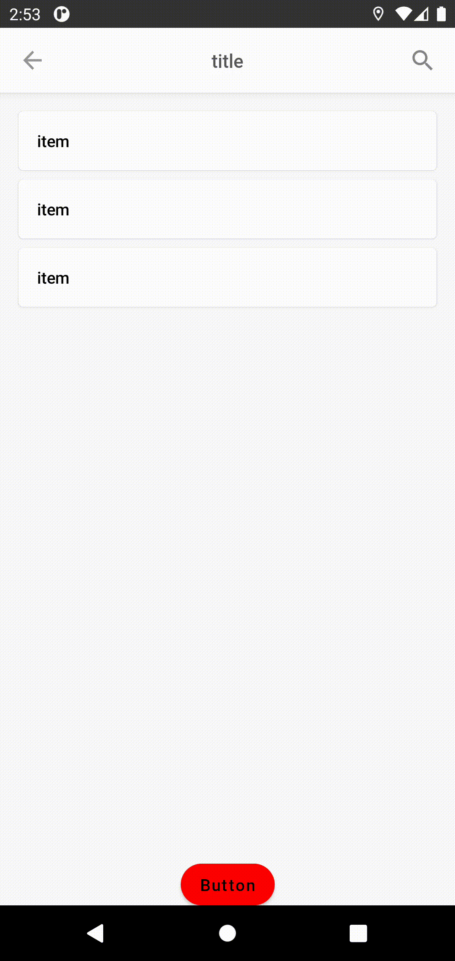Click the app bar space between title and search
Viewport: 455px width, 961px height.
tap(329, 61)
